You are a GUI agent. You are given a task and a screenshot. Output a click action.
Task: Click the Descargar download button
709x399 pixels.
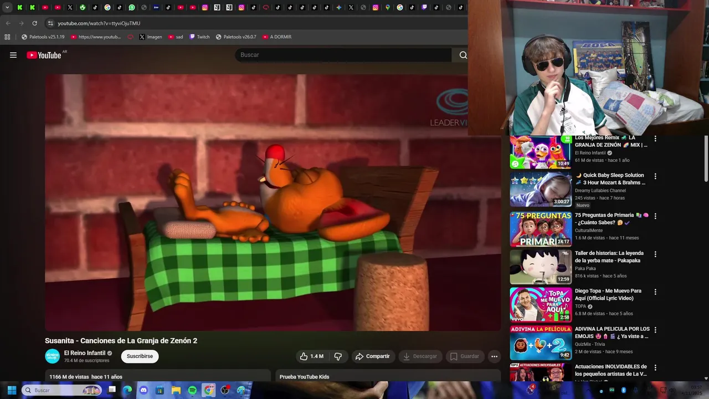[419, 356]
